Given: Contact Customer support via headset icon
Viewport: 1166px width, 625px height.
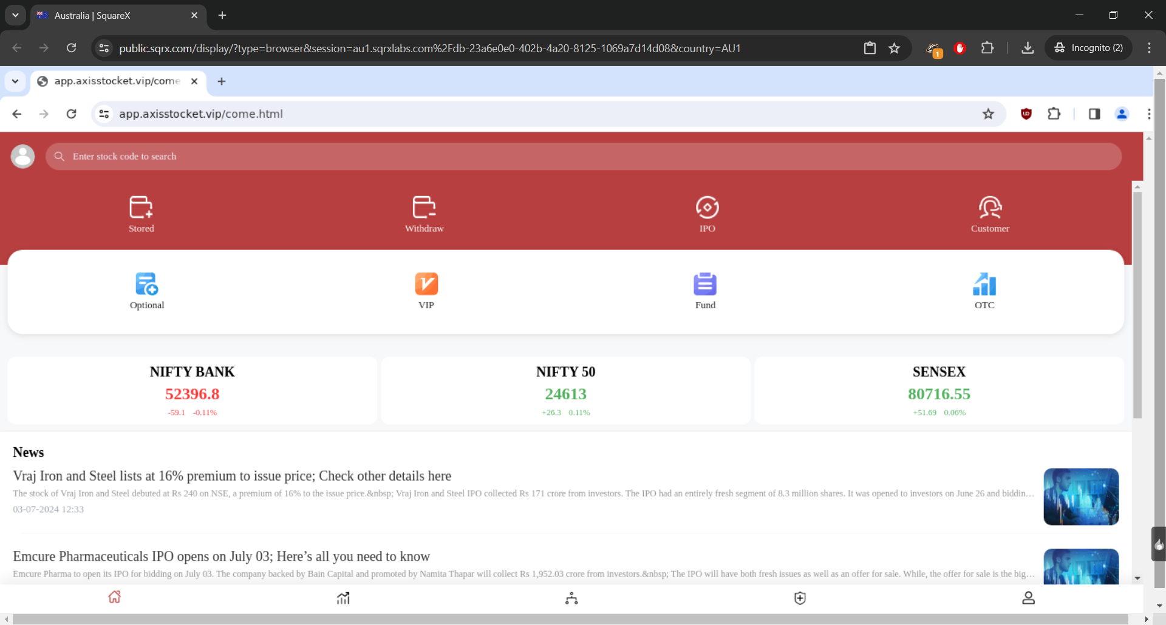Looking at the screenshot, I should (x=990, y=208).
